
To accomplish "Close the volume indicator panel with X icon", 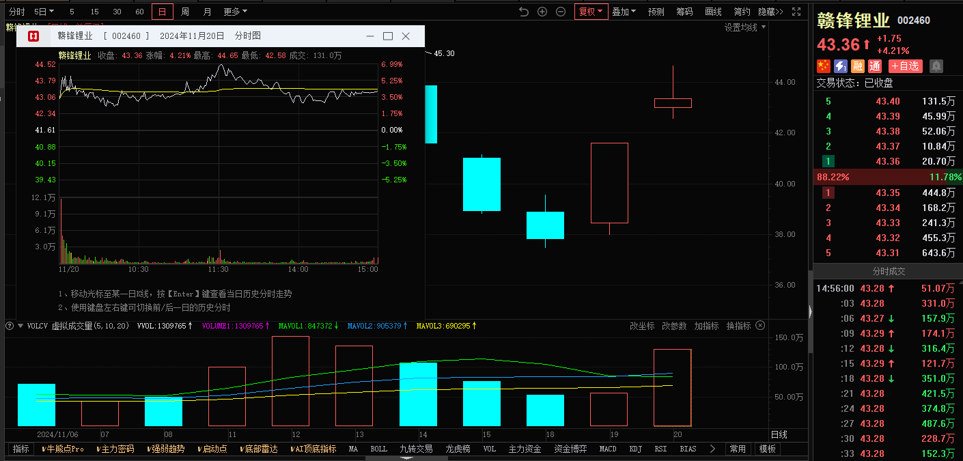I will point(760,326).
